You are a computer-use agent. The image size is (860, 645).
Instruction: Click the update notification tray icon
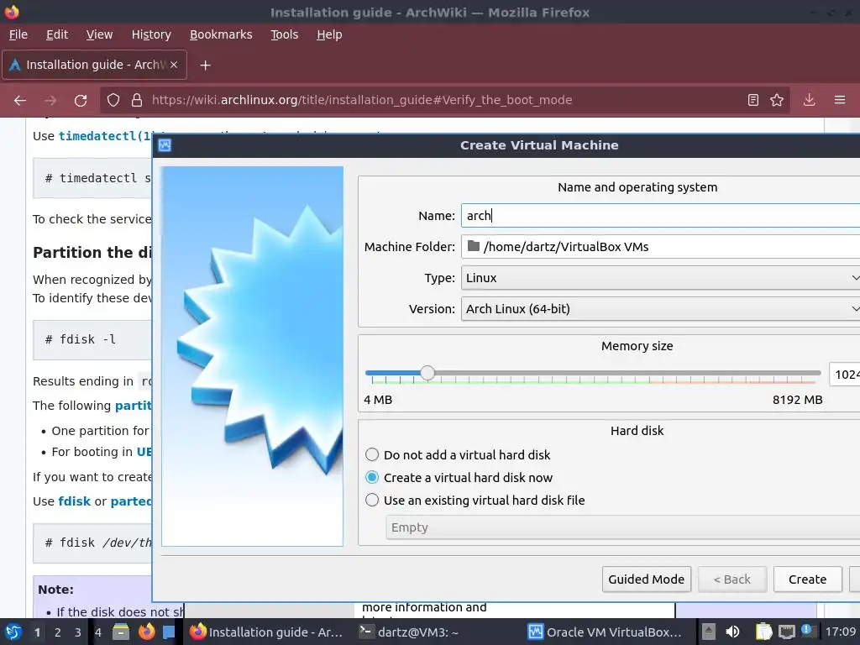coord(805,630)
